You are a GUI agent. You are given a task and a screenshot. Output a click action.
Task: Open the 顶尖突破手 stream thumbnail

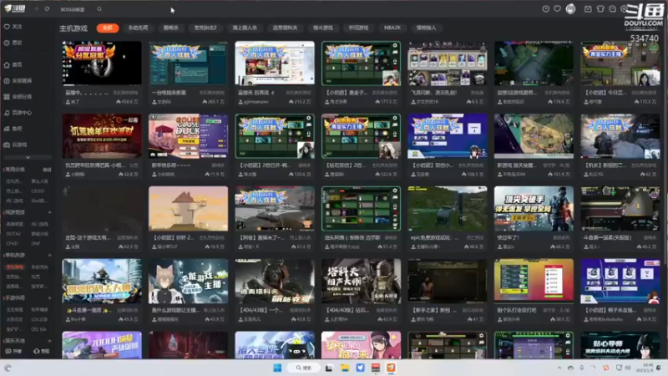click(534, 208)
